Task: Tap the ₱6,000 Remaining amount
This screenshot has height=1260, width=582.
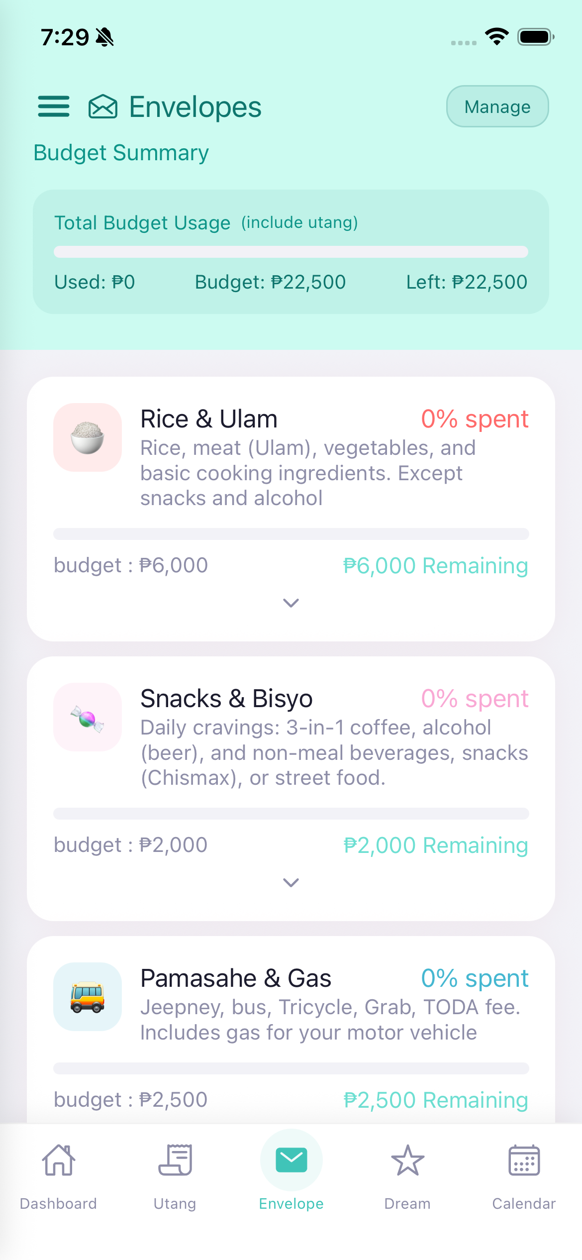Action: (435, 566)
